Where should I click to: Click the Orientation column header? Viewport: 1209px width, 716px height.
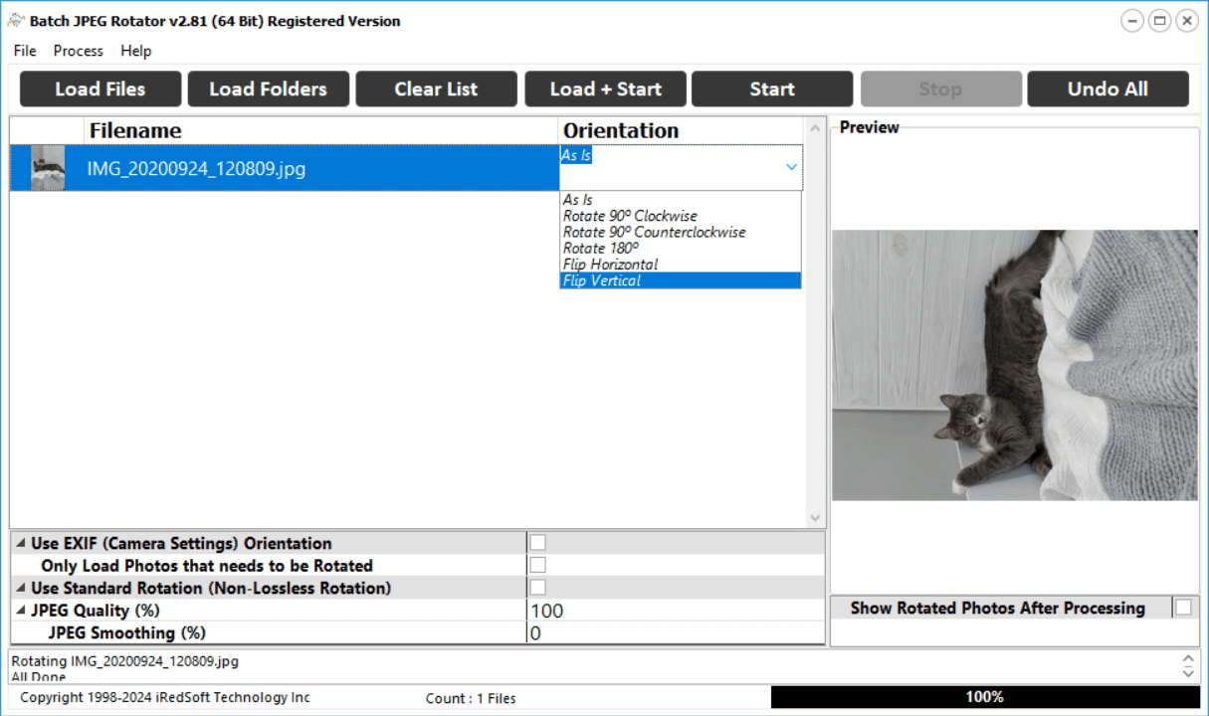[x=681, y=130]
